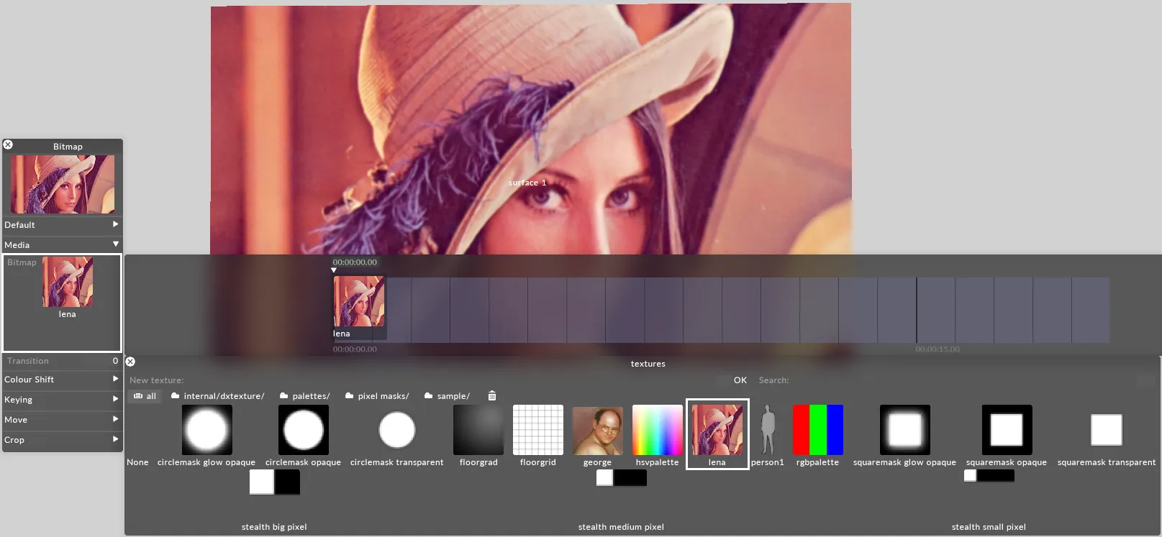Select the squaremask opaque texture
This screenshot has width=1162, height=537.
click(x=1006, y=430)
